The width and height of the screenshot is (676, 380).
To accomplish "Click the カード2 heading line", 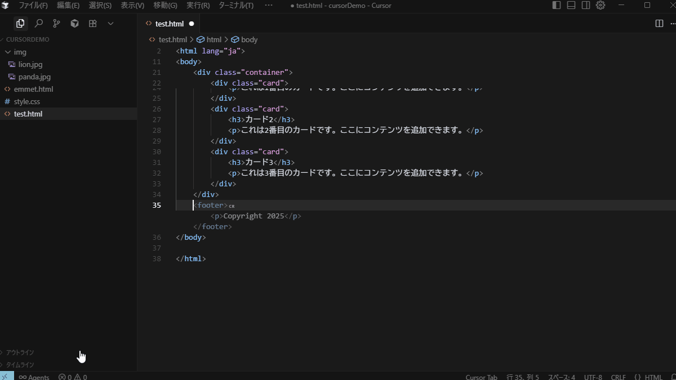I will [261, 119].
